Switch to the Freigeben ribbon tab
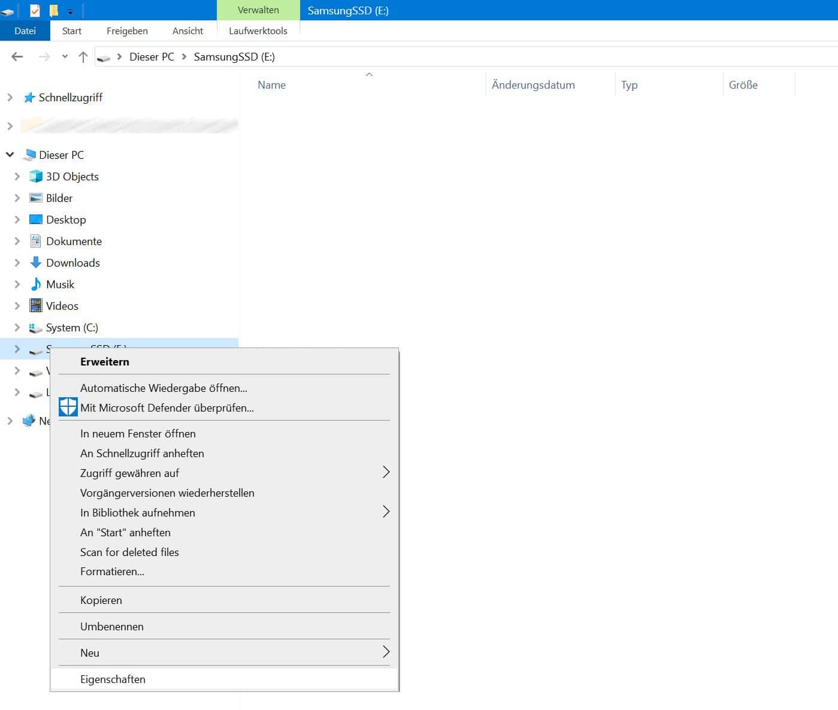Viewport: 838px width, 710px height. (x=127, y=31)
